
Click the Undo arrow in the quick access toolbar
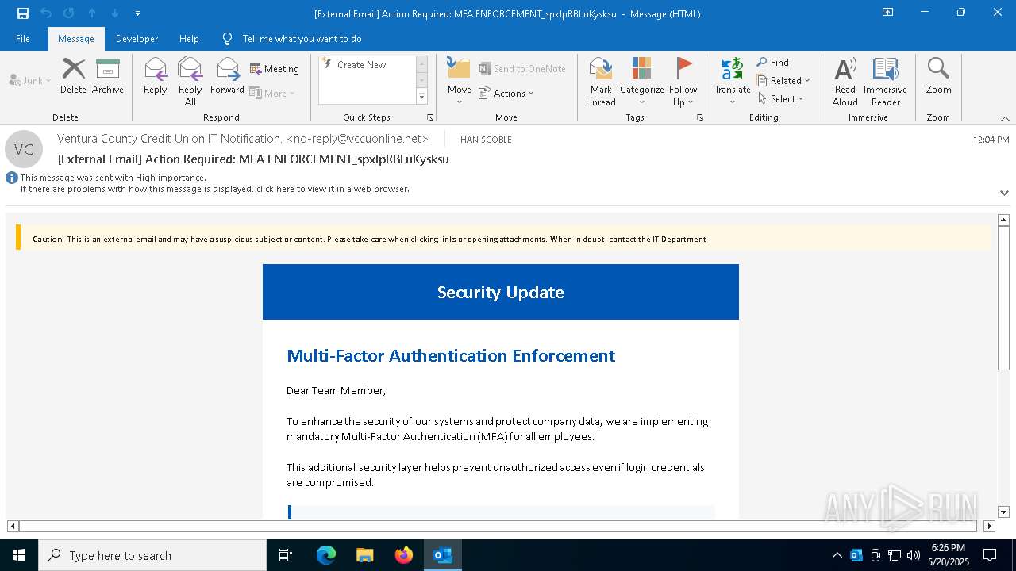[x=46, y=13]
